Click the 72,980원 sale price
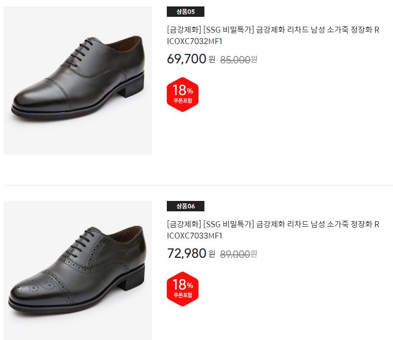The image size is (393, 340). click(191, 253)
